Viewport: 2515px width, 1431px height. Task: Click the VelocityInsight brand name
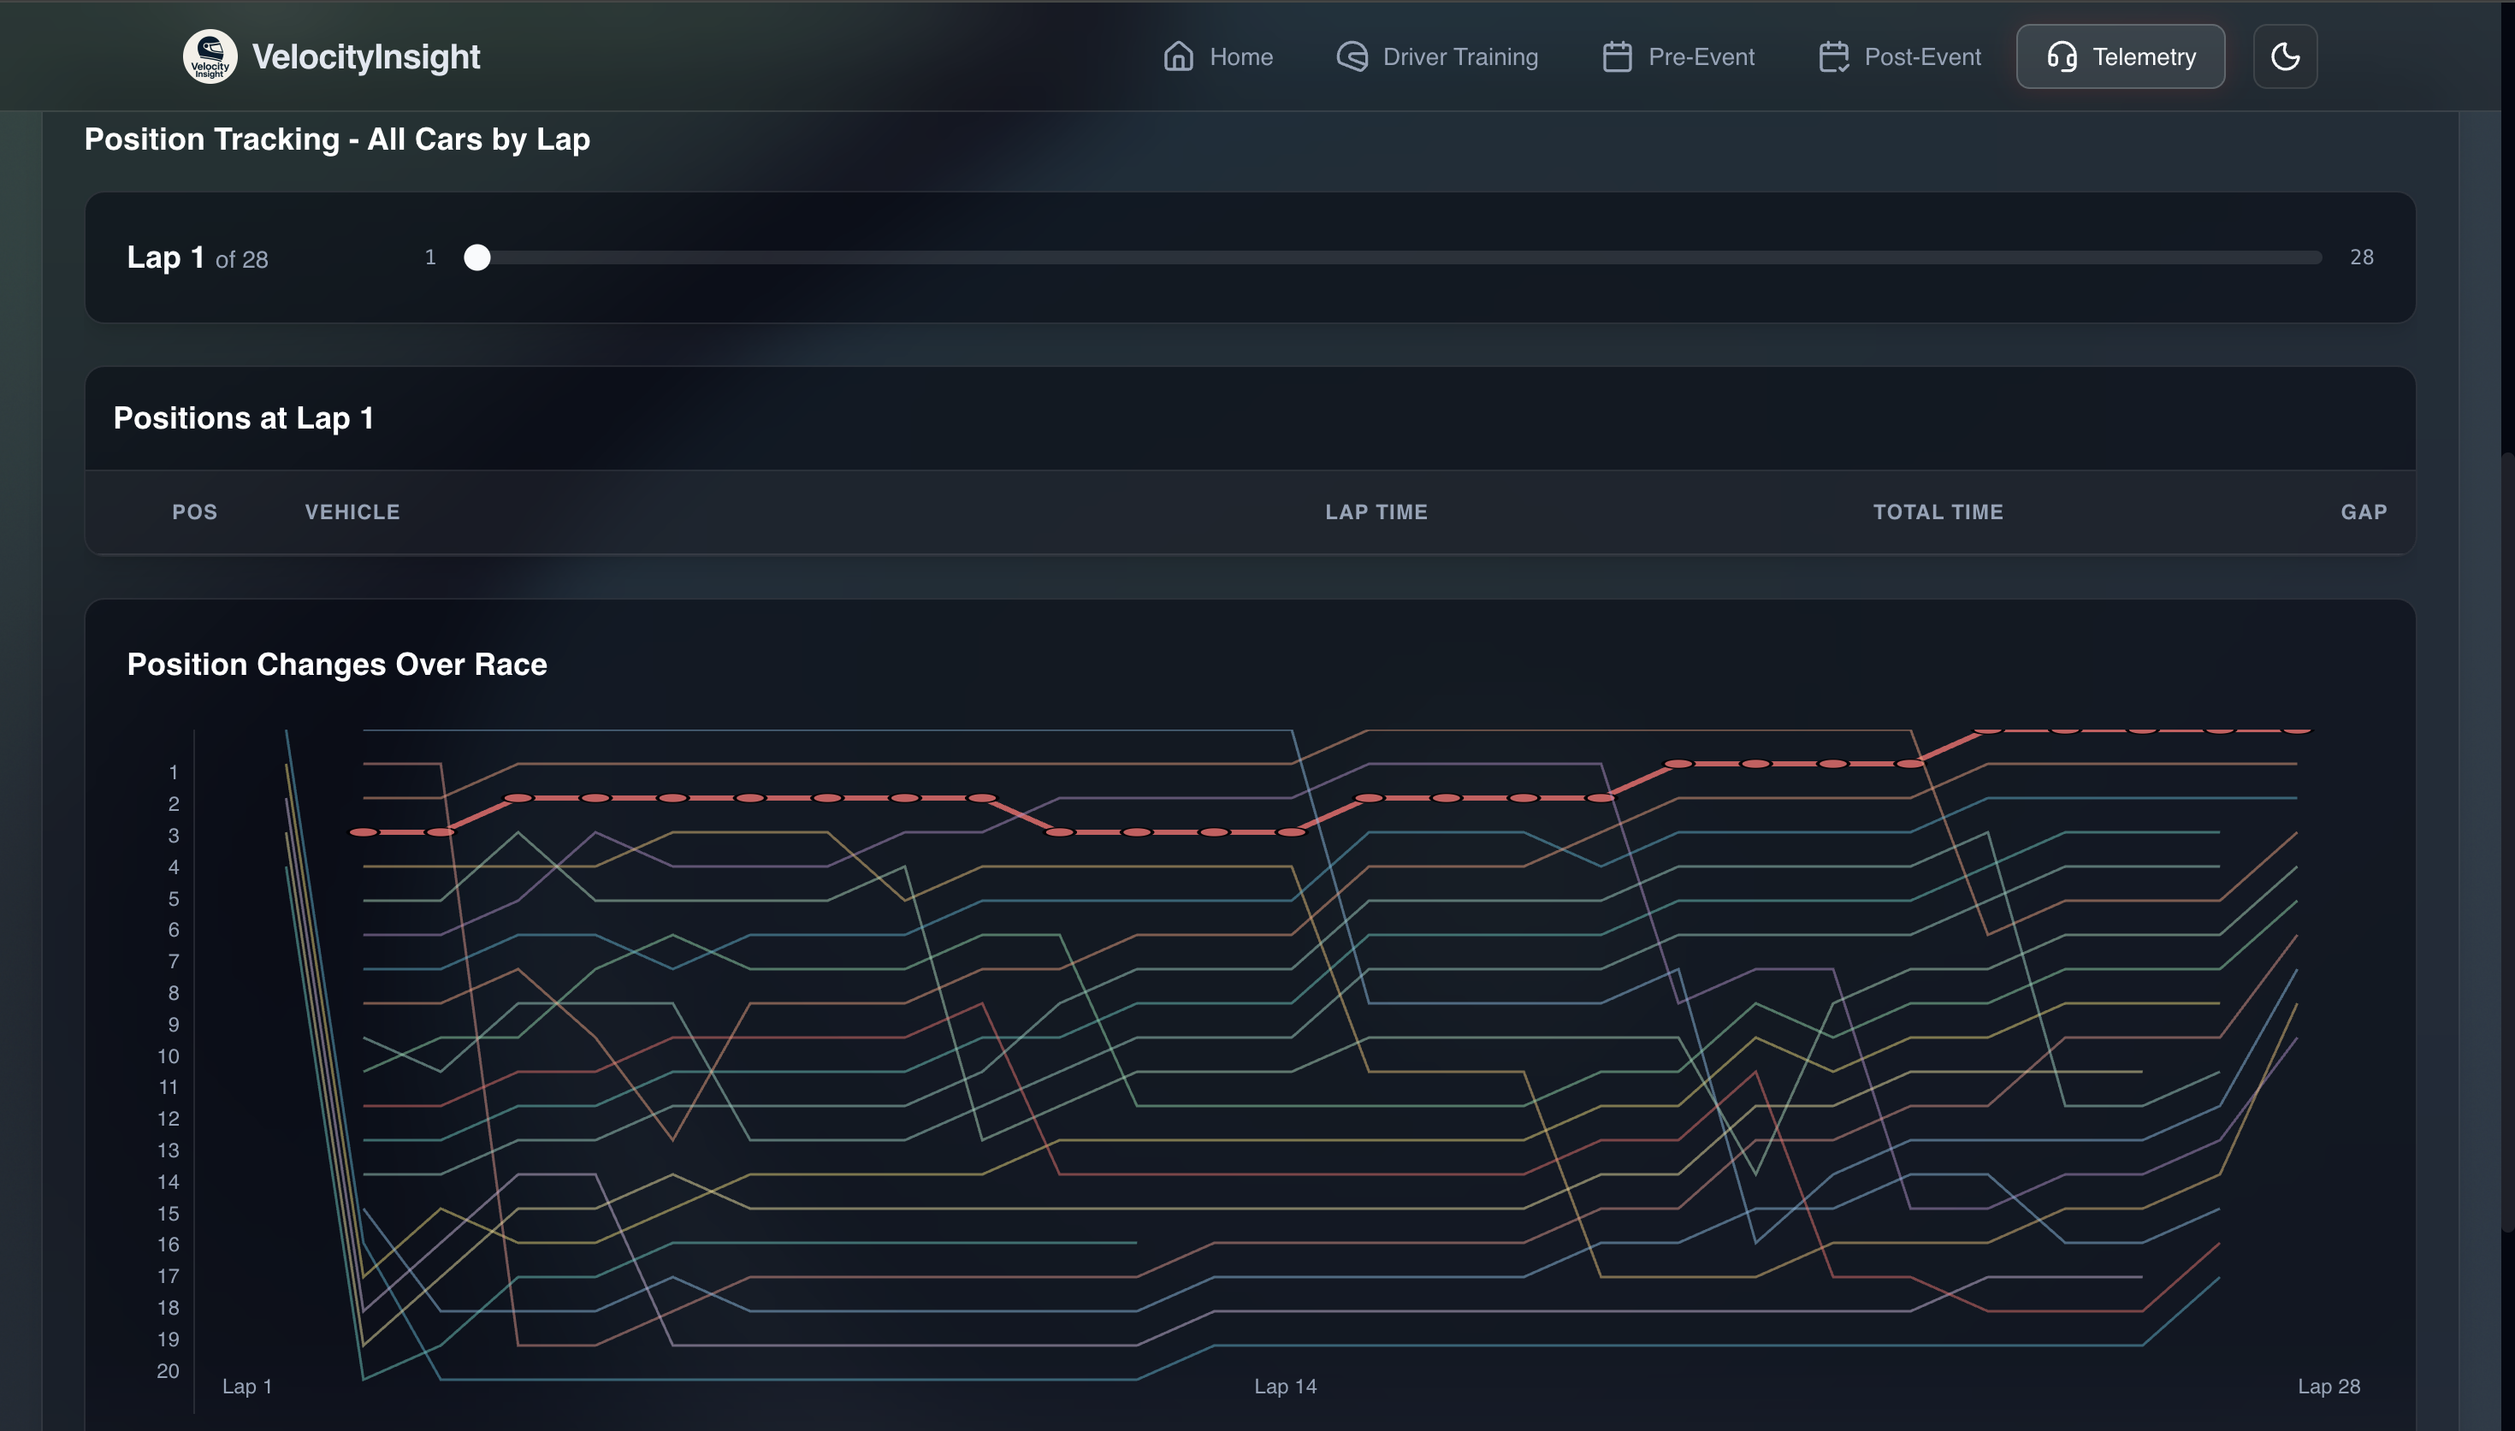click(365, 56)
